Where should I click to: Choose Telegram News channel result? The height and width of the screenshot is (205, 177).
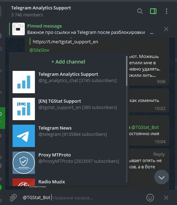tap(68, 136)
